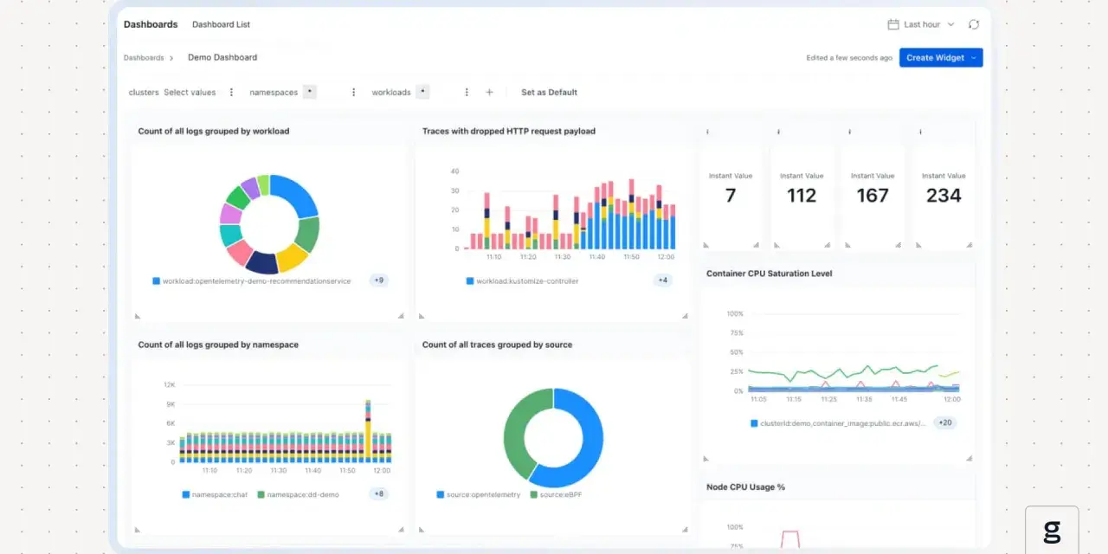Image resolution: width=1108 pixels, height=554 pixels.
Task: Click 'Edited a few seconds ago' text
Action: coord(849,58)
